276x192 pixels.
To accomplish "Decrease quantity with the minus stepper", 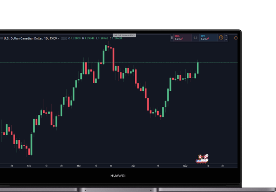I will point(226,39).
